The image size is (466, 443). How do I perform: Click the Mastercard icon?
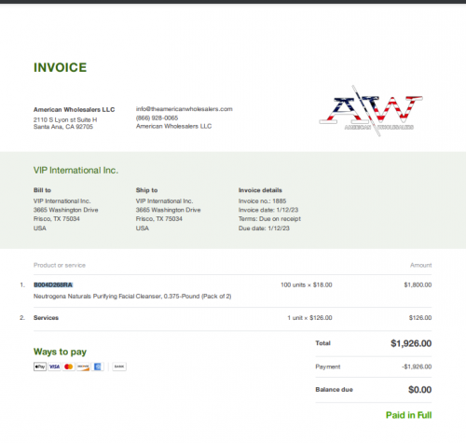point(69,367)
